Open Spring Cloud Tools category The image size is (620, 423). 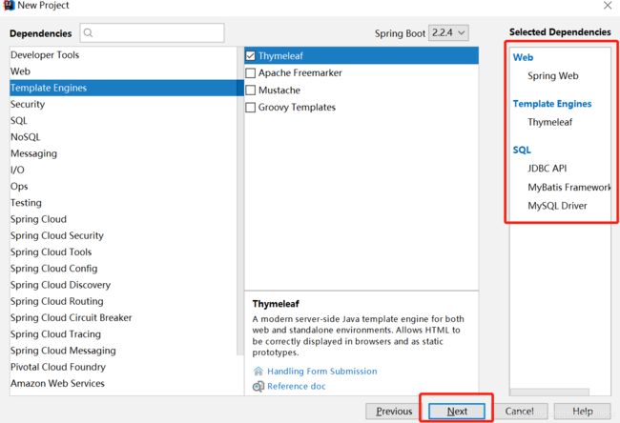point(123,252)
